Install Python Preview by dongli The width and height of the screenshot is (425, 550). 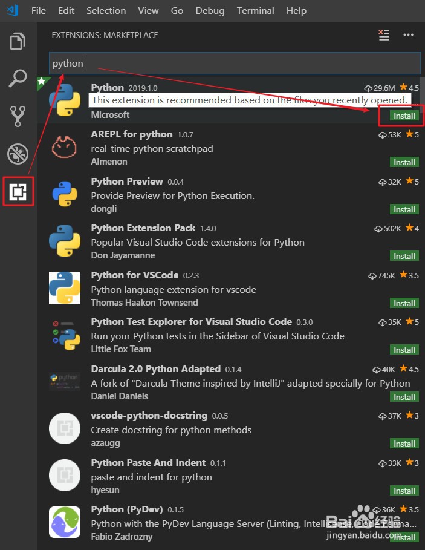coord(404,209)
